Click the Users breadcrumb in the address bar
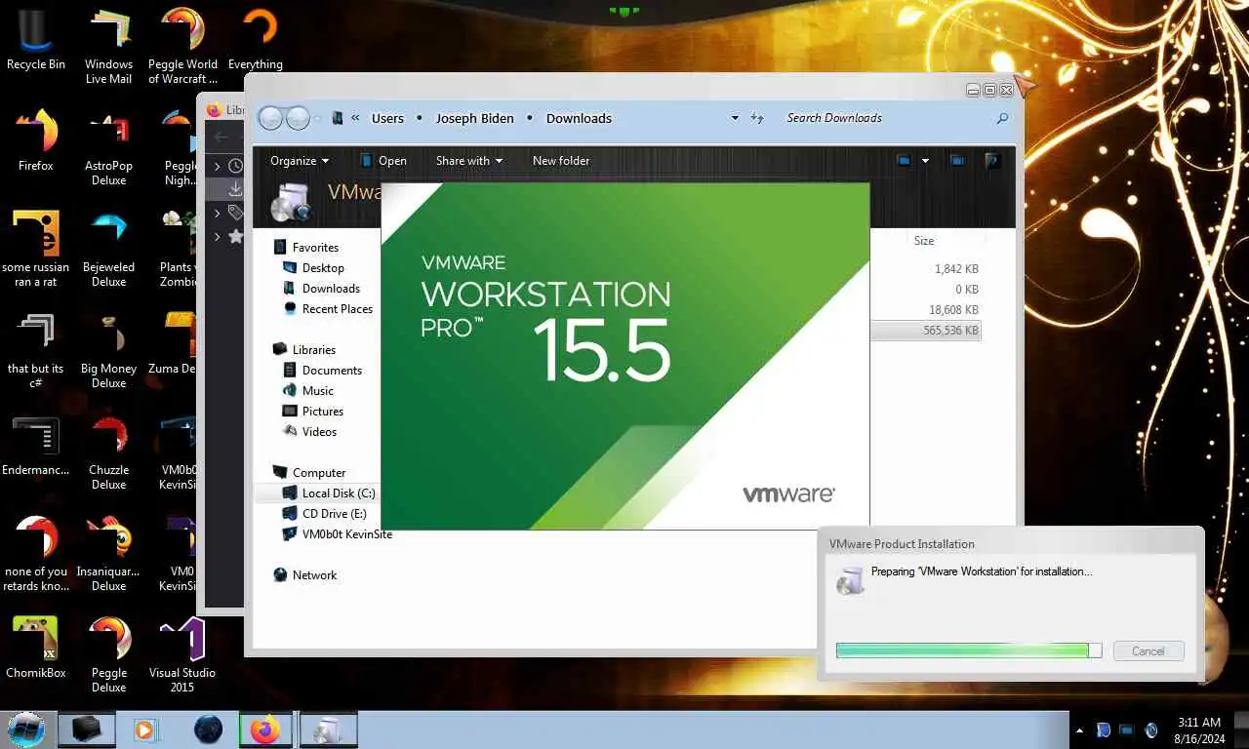The height and width of the screenshot is (749, 1249). pos(387,118)
